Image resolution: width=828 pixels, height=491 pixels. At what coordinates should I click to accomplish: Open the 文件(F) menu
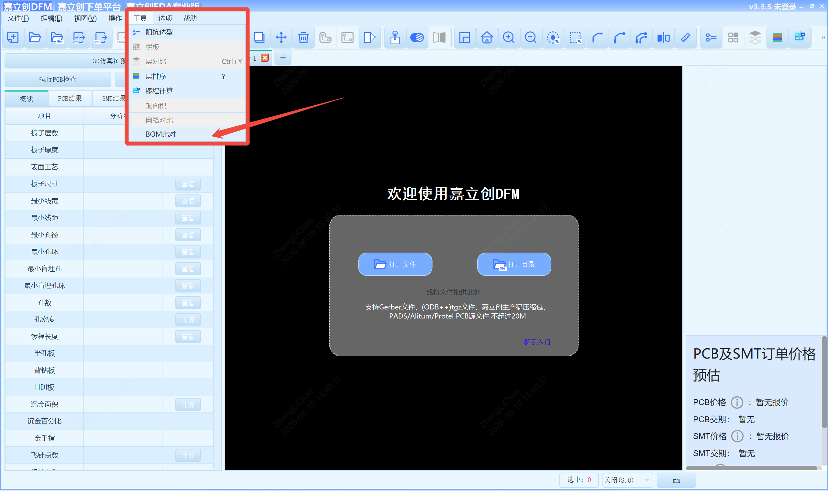pyautogui.click(x=18, y=18)
